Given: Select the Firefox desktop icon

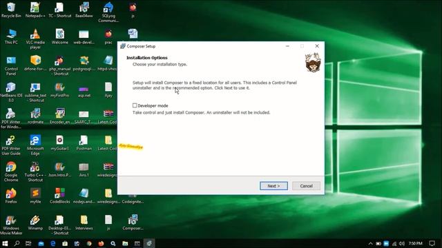Looking at the screenshot, I should 11,196.
